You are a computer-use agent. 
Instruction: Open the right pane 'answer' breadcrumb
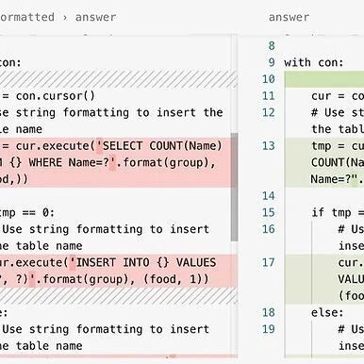point(289,17)
